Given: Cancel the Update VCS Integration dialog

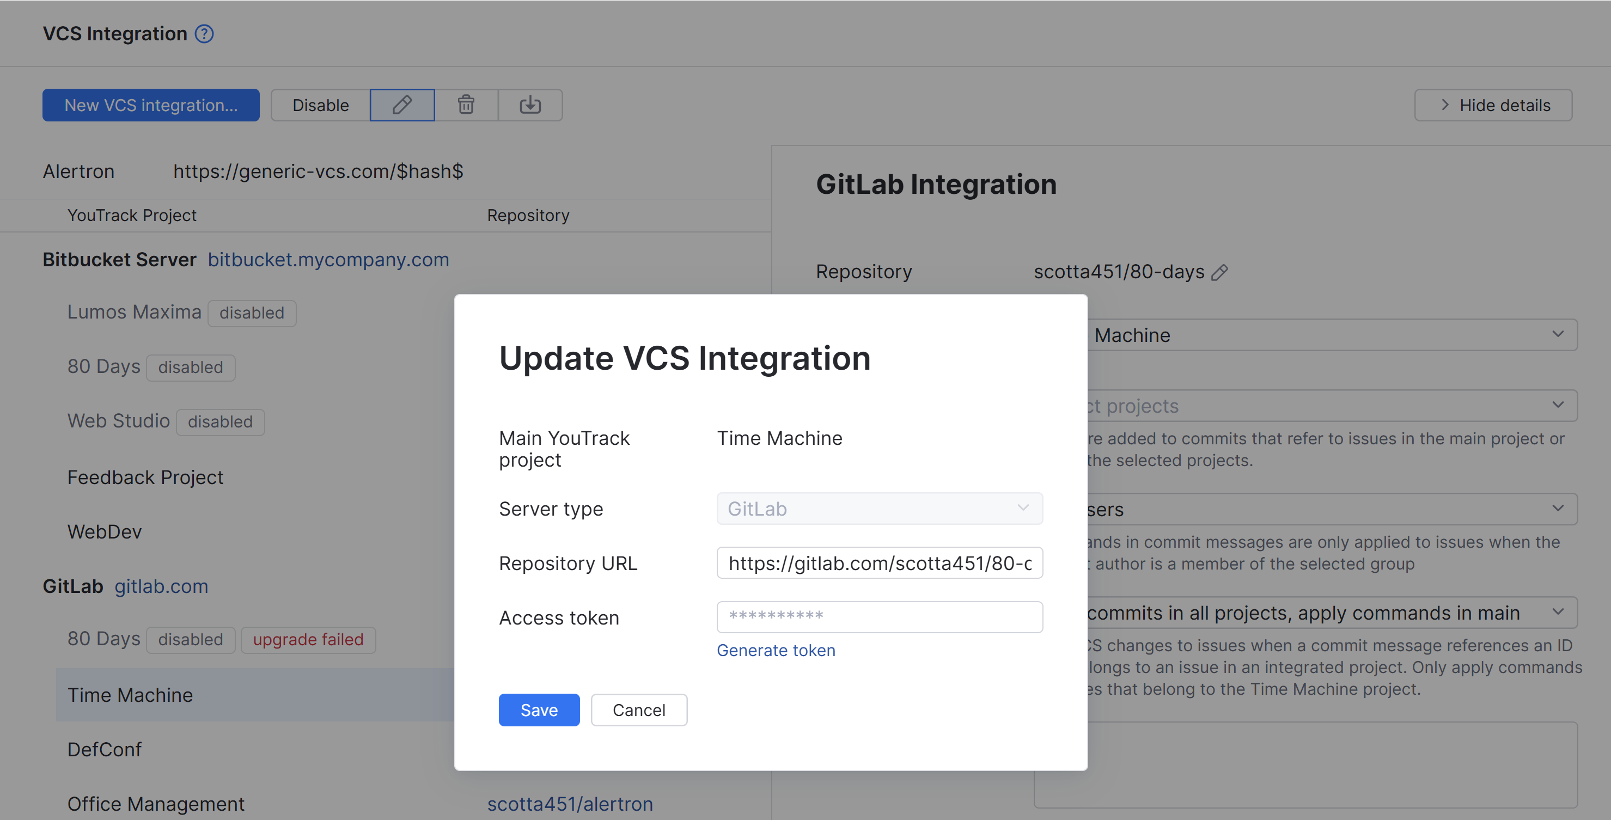Looking at the screenshot, I should (638, 710).
